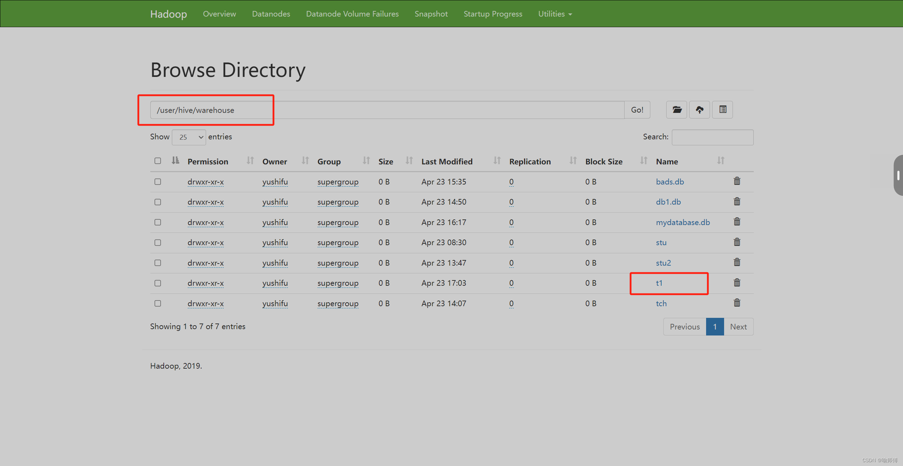Click the table/list view toggle icon

click(723, 109)
